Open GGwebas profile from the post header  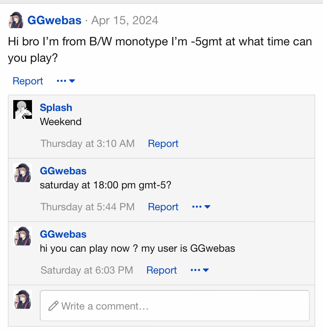pyautogui.click(x=54, y=20)
